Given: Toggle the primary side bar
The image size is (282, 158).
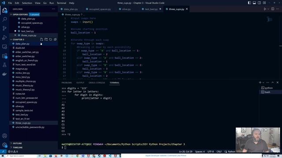Looking at the screenshot, I should pyautogui.click(x=249, y=3).
